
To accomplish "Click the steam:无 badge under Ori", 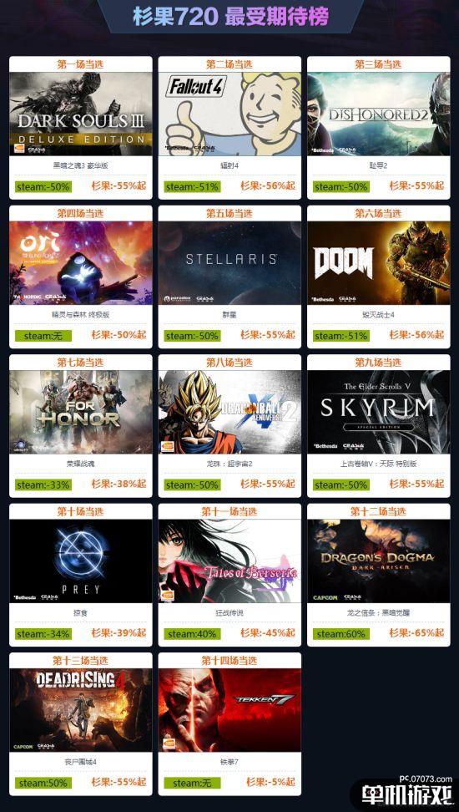I will coord(43,336).
